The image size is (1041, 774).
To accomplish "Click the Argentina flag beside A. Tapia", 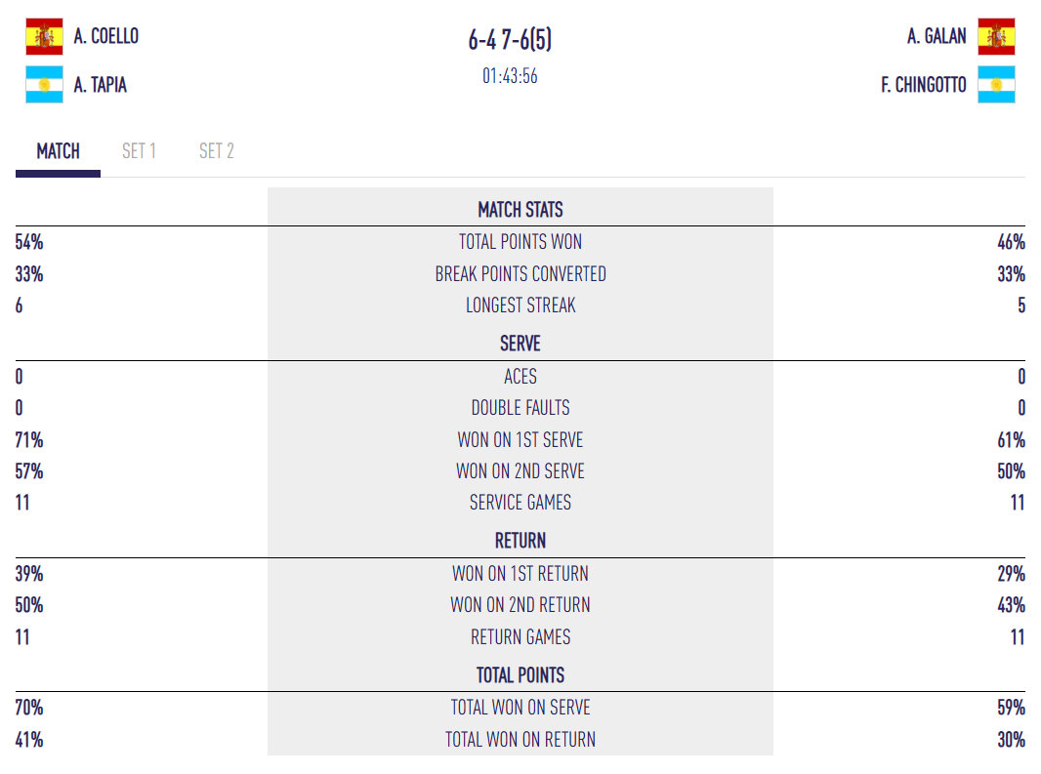I will (x=44, y=85).
